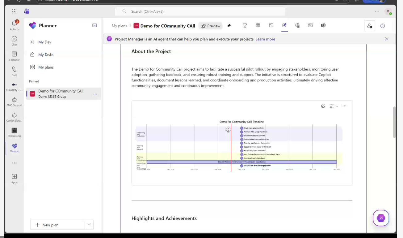Click in the Search input field
This screenshot has width=403, height=238.
point(200,11)
